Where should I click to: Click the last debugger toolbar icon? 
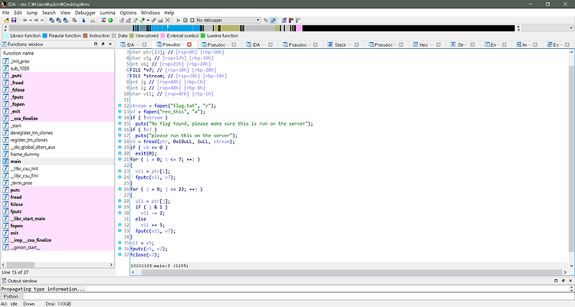[x=297, y=20]
